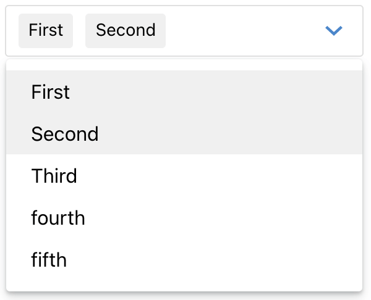Click the 'Second' selected chip
Image resolution: width=371 pixels, height=300 pixels.
click(x=126, y=30)
